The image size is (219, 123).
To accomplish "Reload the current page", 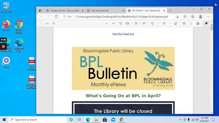I will pos(56,17).
